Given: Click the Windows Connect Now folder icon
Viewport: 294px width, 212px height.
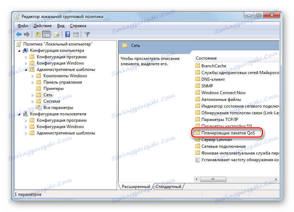Looking at the screenshot, I should tap(198, 93).
